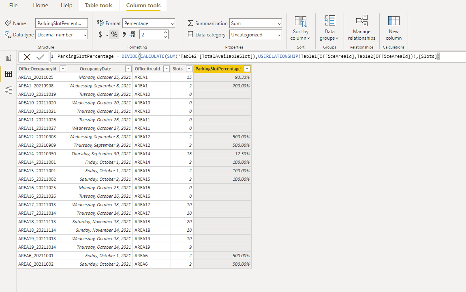The height and width of the screenshot is (292, 466).
Task: Click the Name tag icon
Action: (x=8, y=23)
